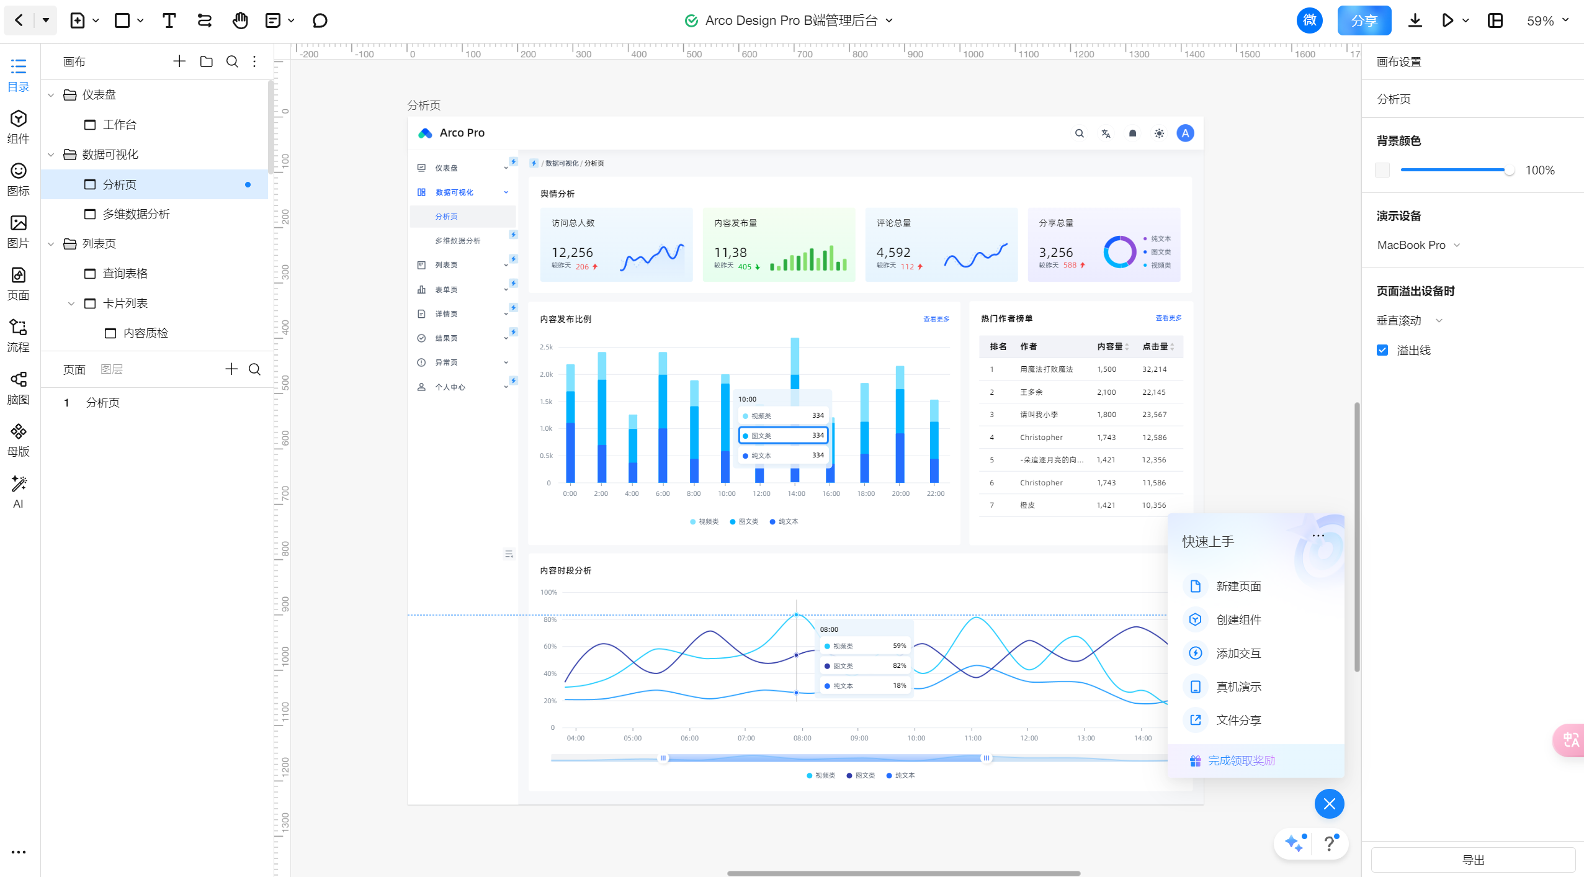1584x877 pixels.
Task: Switch to the 页面 tab in lower panel
Action: point(74,369)
